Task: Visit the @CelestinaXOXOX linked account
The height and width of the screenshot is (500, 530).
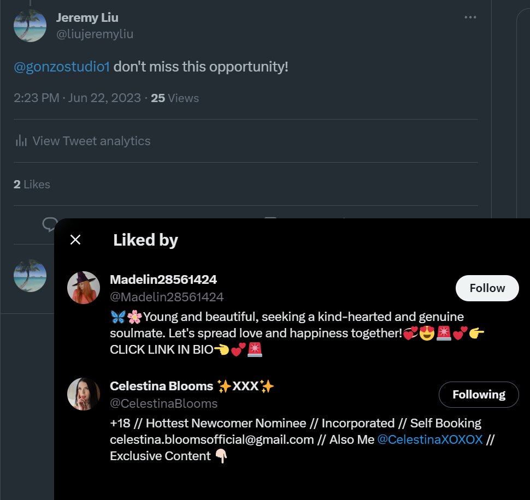Action: click(x=430, y=439)
